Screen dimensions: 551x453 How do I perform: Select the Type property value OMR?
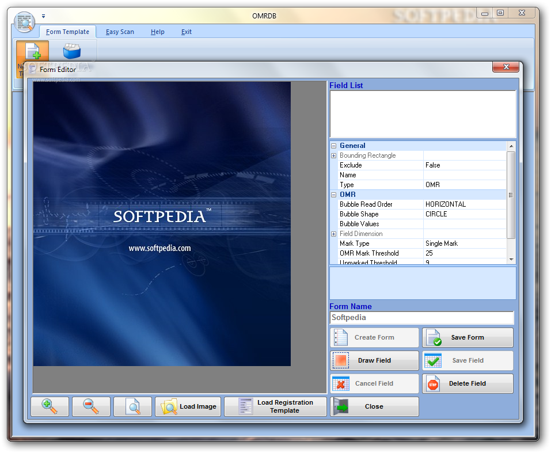(x=465, y=185)
